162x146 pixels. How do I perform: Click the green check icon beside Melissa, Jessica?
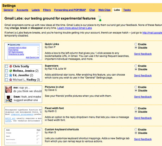[11, 71]
